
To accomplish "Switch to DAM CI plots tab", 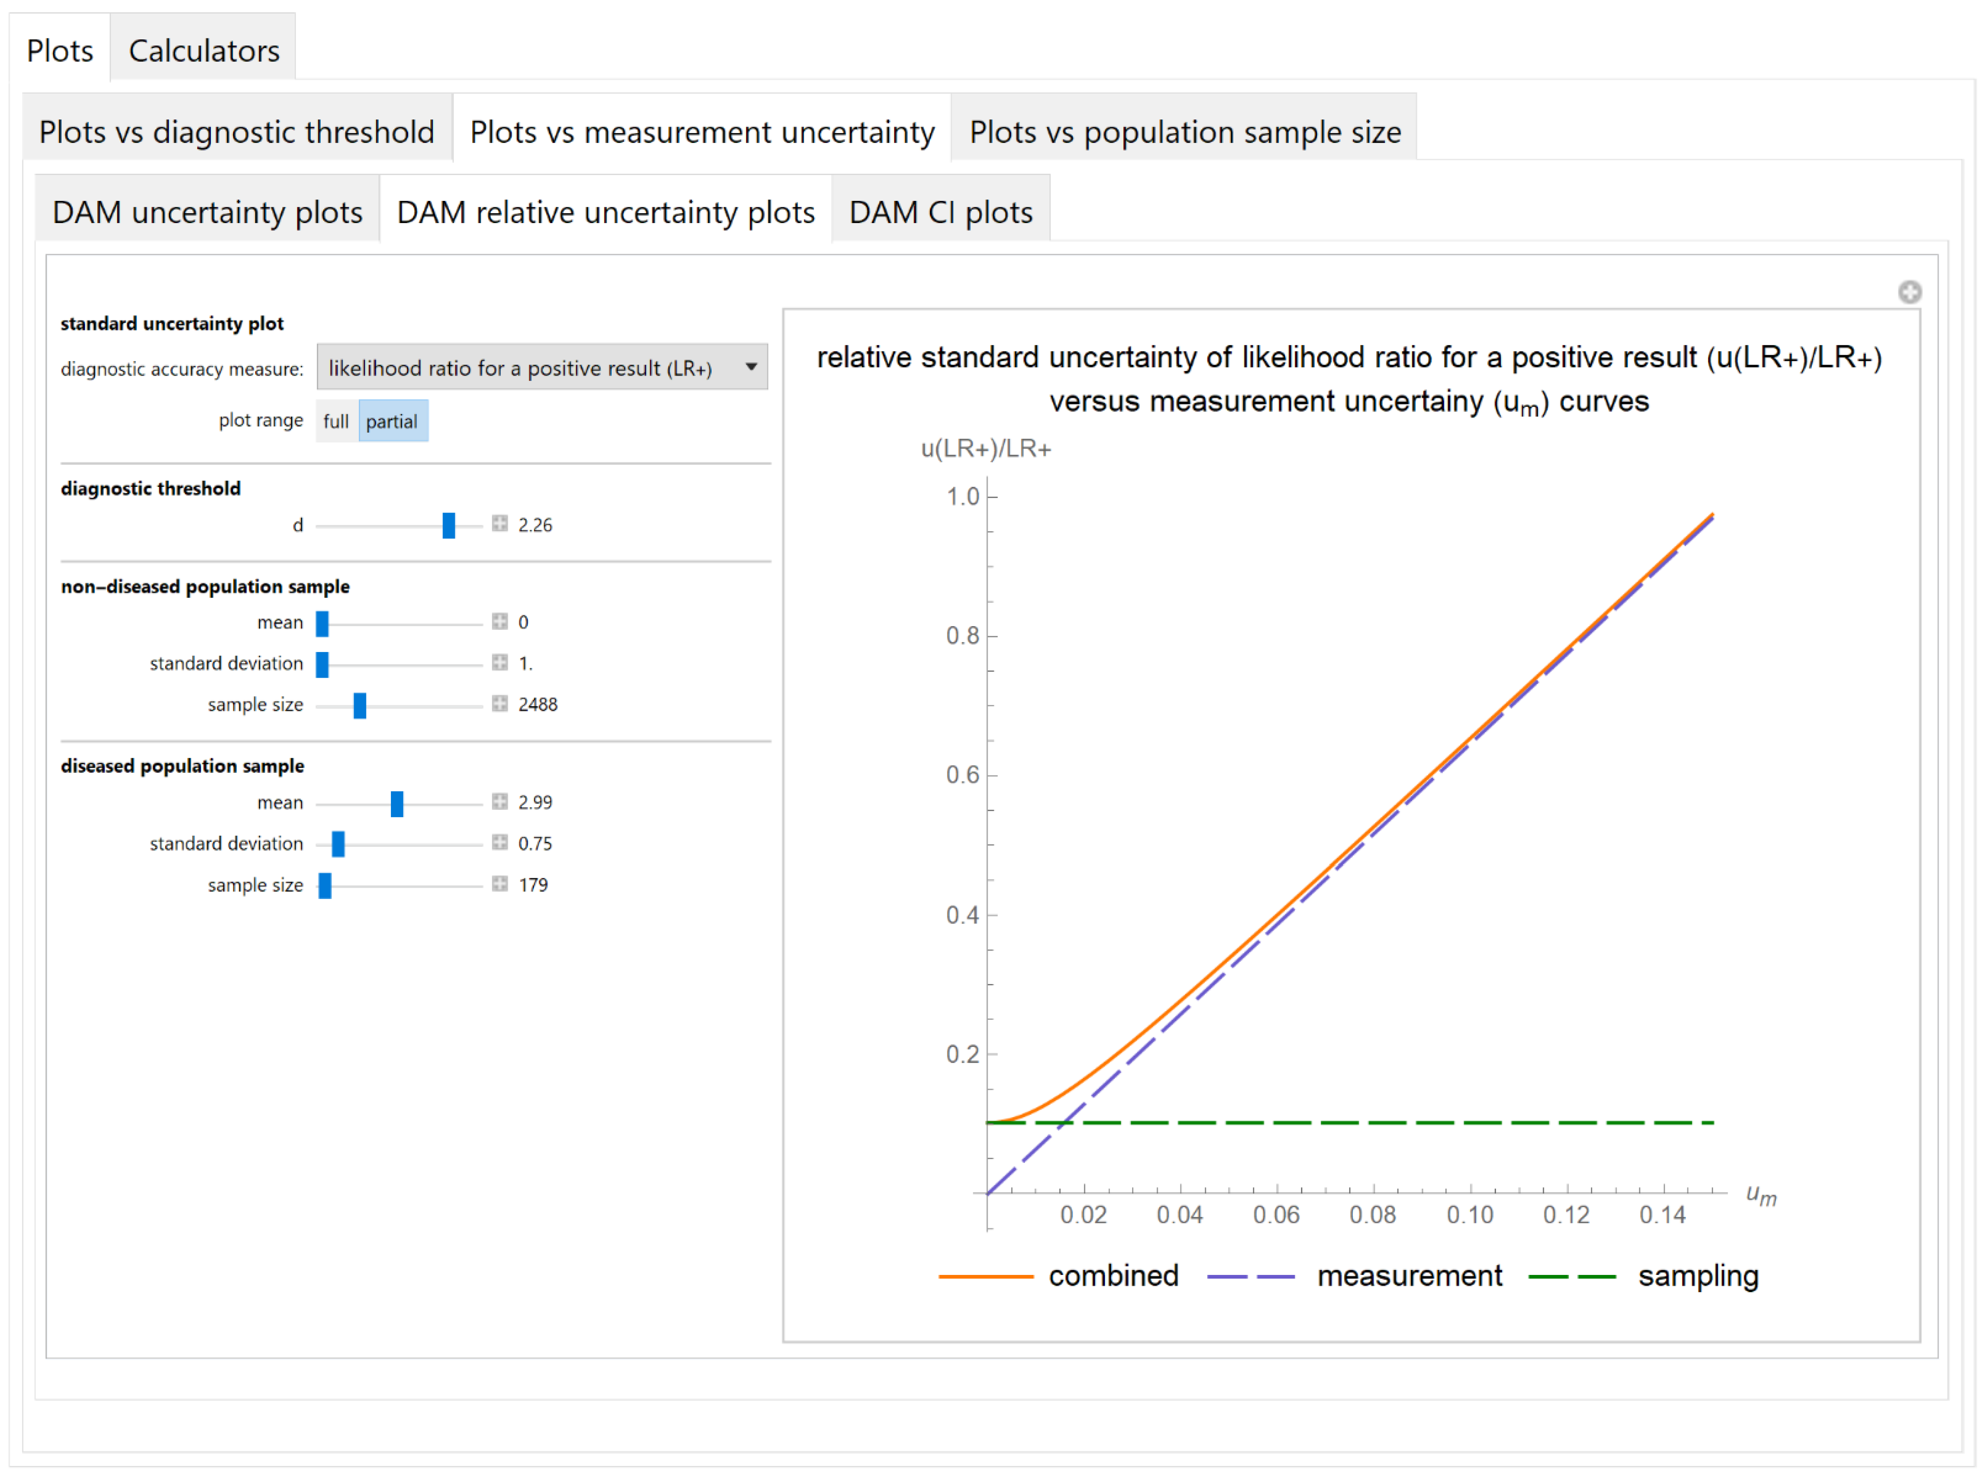I will 940,212.
